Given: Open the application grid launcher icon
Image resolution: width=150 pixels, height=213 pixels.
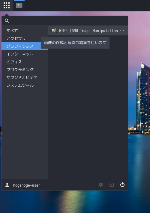Looking at the screenshot, I should pyautogui.click(x=7, y=5).
